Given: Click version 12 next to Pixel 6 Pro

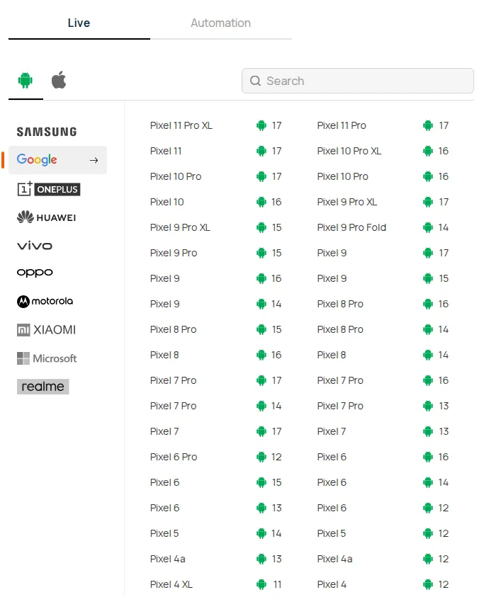Looking at the screenshot, I should click(x=276, y=457).
